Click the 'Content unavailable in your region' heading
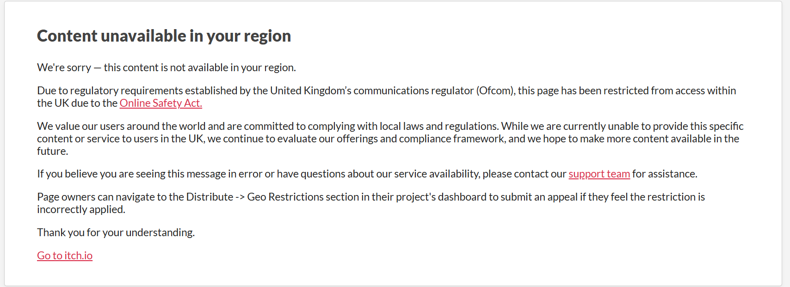This screenshot has width=790, height=287. [x=164, y=36]
